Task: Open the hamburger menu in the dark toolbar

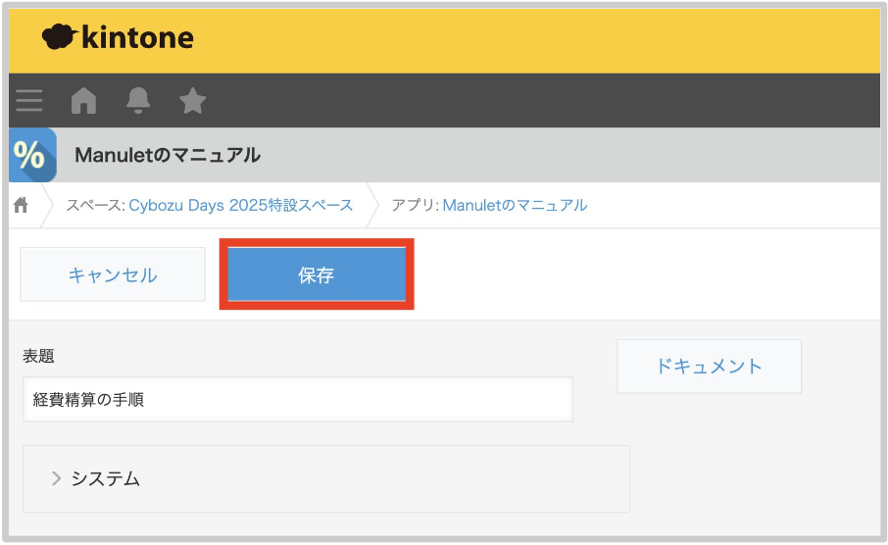Action: pyautogui.click(x=29, y=100)
